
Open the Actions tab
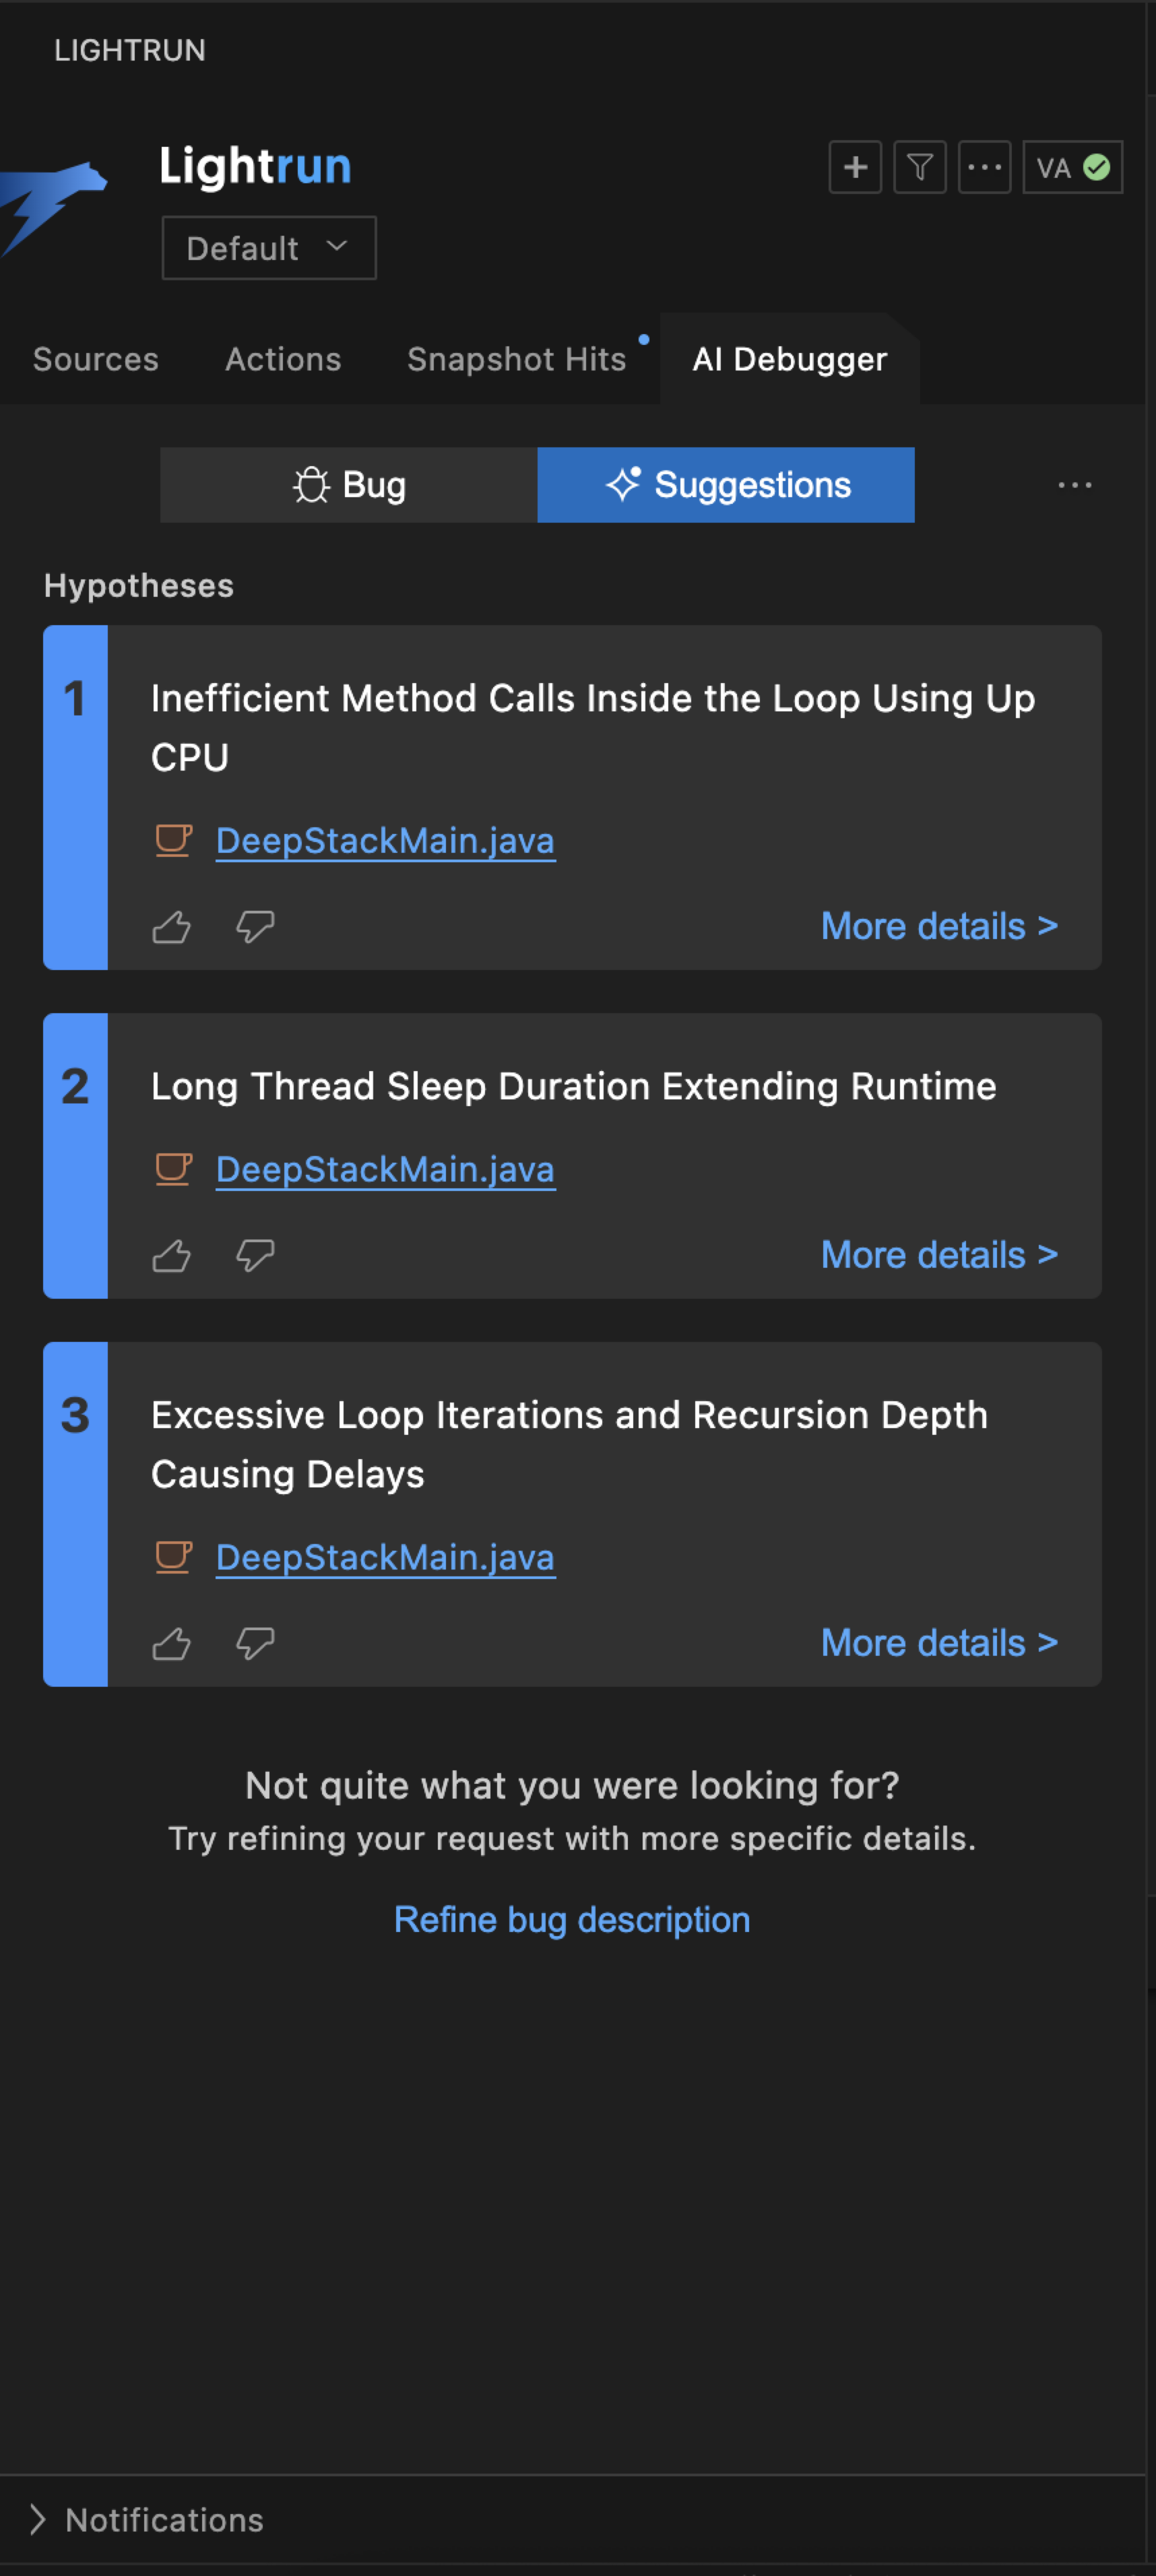[x=283, y=359]
